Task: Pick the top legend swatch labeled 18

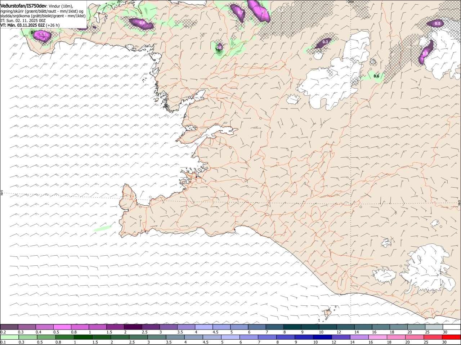Action: pyautogui.click(x=398, y=327)
